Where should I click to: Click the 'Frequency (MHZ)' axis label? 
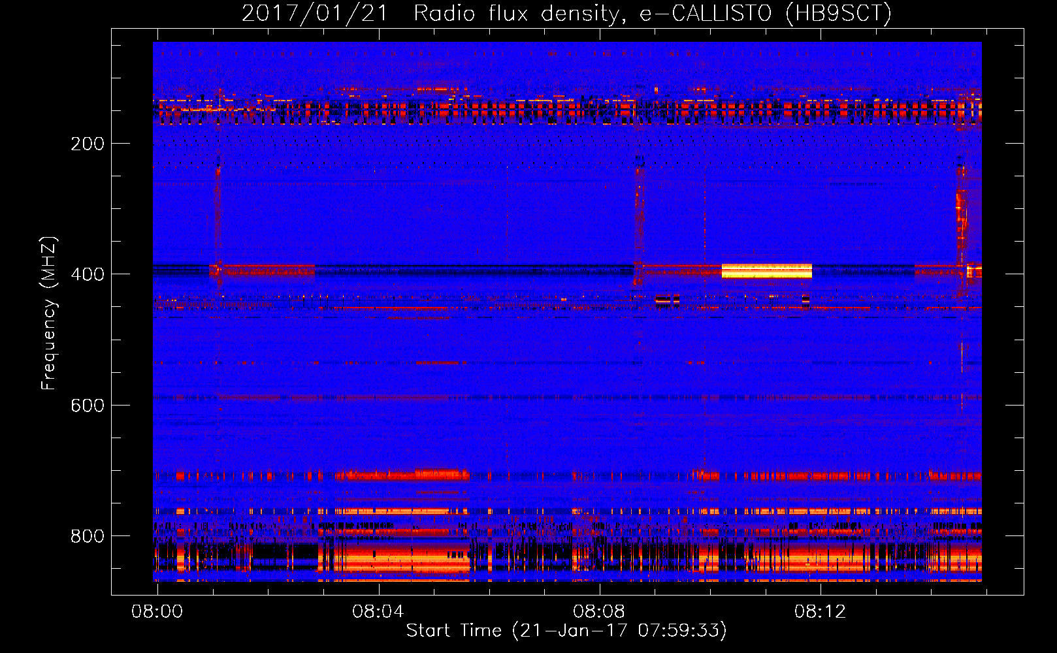coord(49,313)
